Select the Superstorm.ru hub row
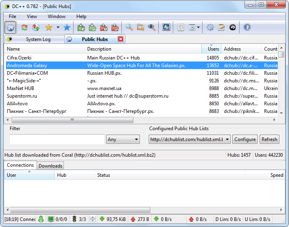Screen dimensions: 289x227 [x=142, y=96]
